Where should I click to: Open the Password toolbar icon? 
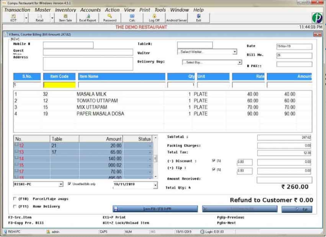click(110, 18)
